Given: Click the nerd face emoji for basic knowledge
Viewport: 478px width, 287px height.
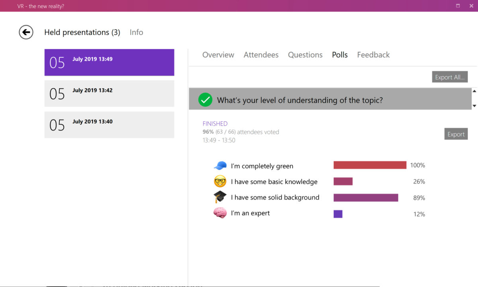Looking at the screenshot, I should [x=220, y=181].
